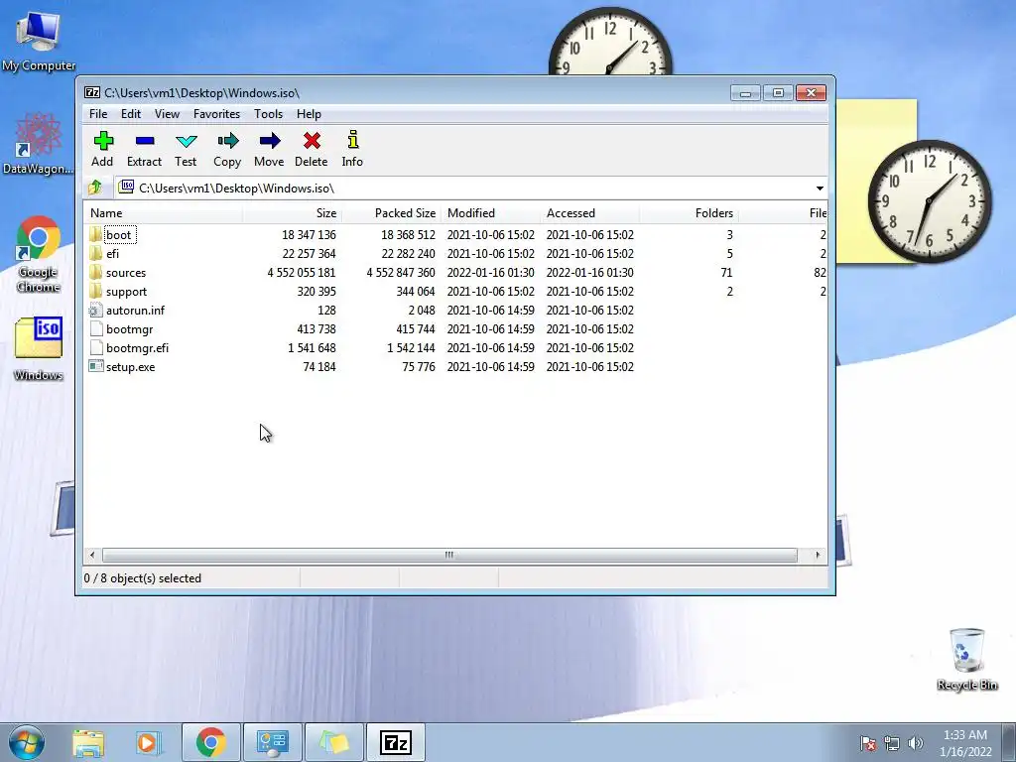Click the 7z icon in title bar
Image resolution: width=1016 pixels, height=762 pixels.
click(x=92, y=92)
